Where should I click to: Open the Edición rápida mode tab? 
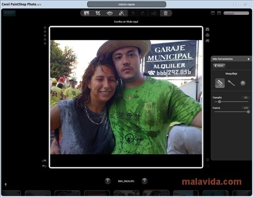click(127, 4)
